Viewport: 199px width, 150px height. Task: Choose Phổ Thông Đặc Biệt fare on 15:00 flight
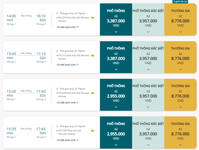148,57
